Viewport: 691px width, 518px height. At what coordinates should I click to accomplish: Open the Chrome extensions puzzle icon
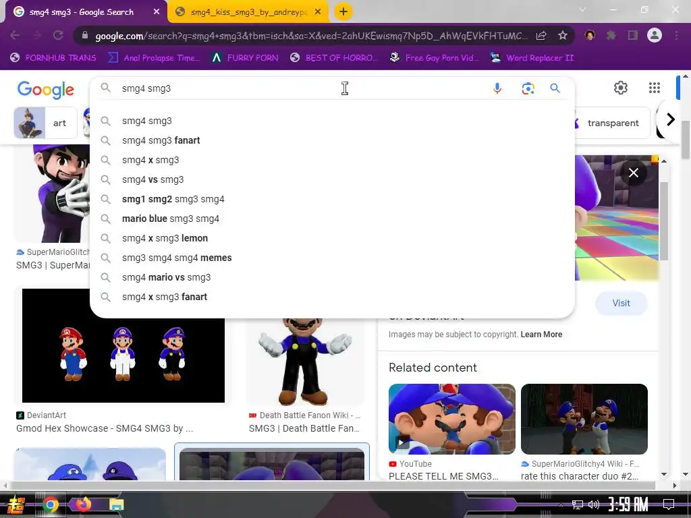pyautogui.click(x=611, y=35)
